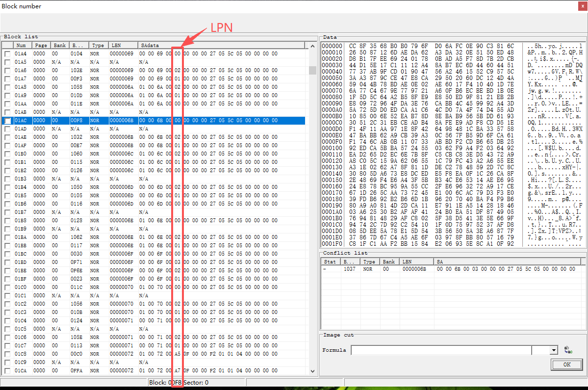
Task: Grab the Block list scrollbar thumb
Action: (x=312, y=71)
